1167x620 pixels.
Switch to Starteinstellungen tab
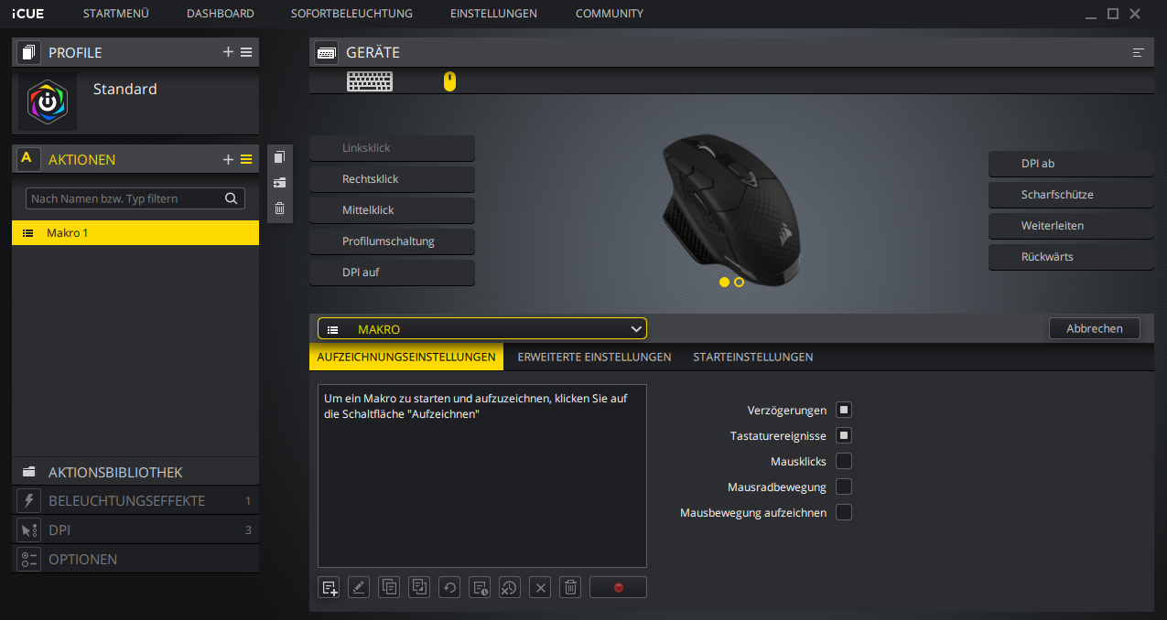click(752, 357)
